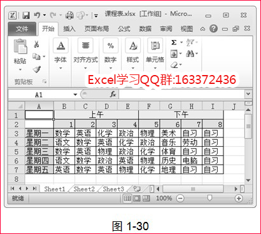
Task: Click inside the formula bar input
Action: [x=181, y=94]
